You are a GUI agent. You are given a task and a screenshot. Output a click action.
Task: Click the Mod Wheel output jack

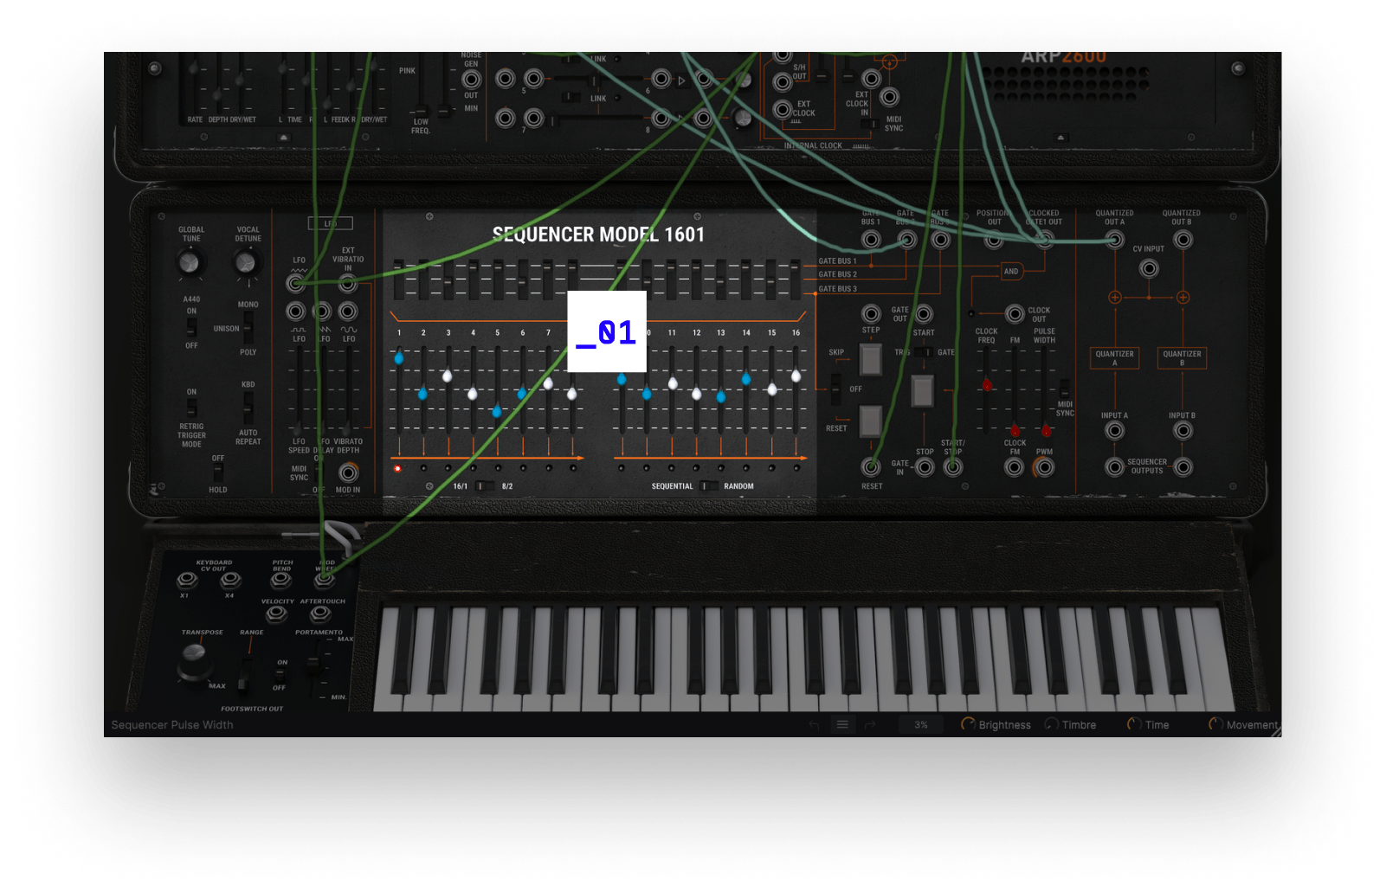tap(326, 580)
